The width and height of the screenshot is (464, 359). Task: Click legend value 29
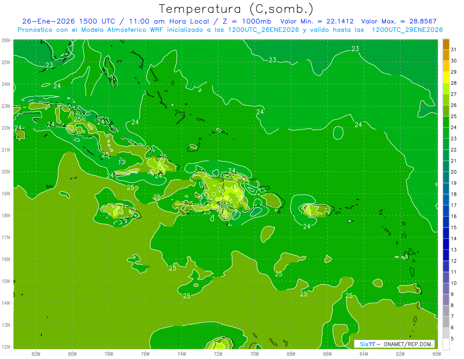(x=454, y=72)
